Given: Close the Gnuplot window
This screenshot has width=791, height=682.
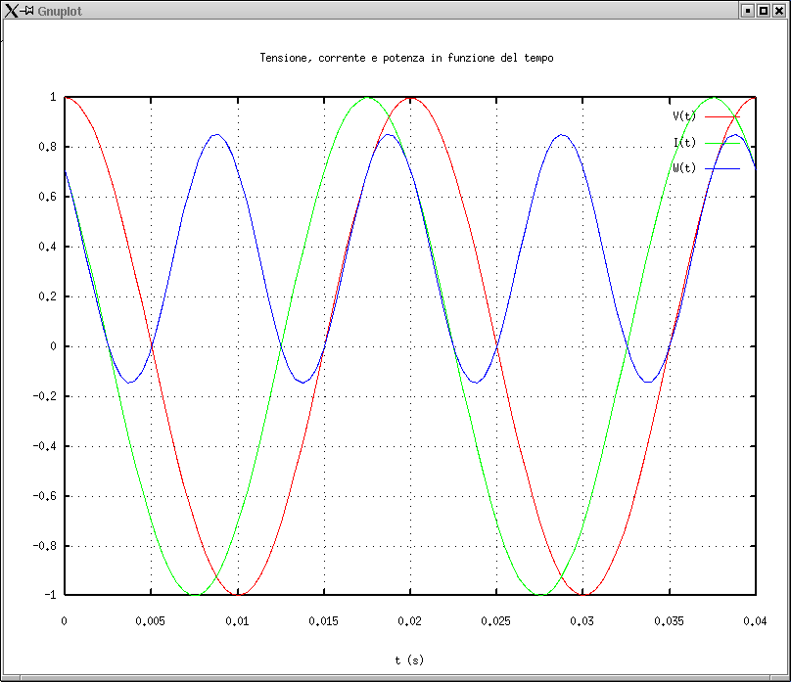Looking at the screenshot, I should point(779,10).
